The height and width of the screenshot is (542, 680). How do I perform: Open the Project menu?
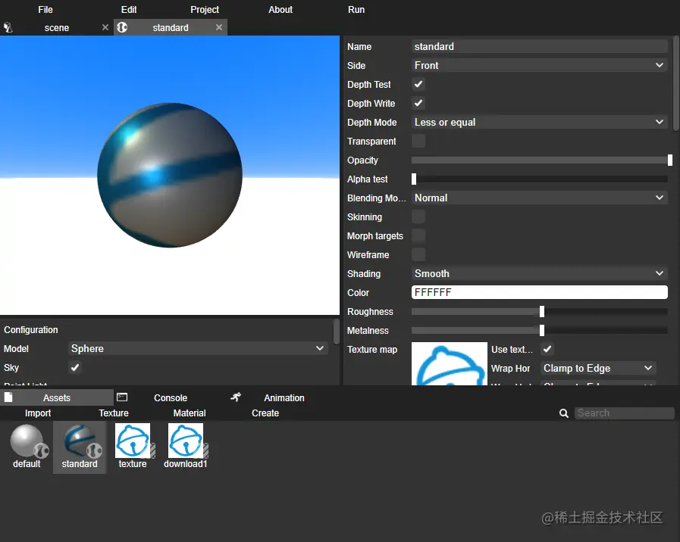(205, 10)
